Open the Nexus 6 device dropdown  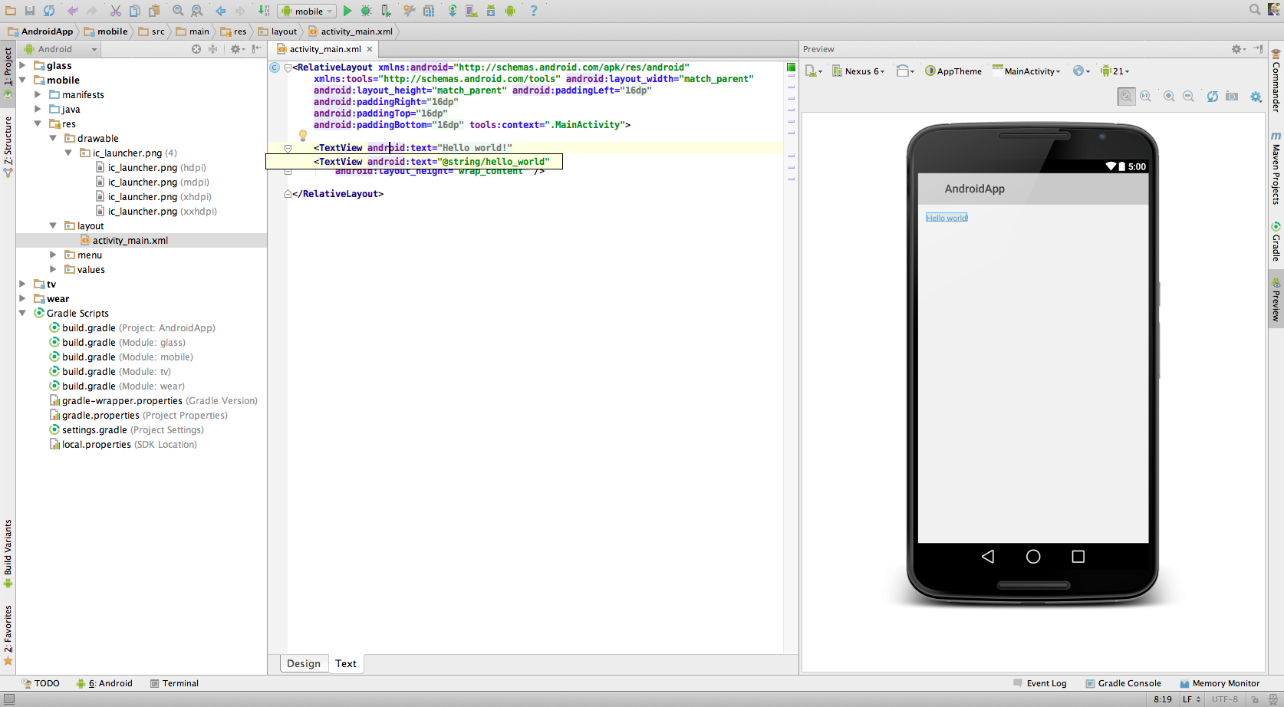(859, 71)
